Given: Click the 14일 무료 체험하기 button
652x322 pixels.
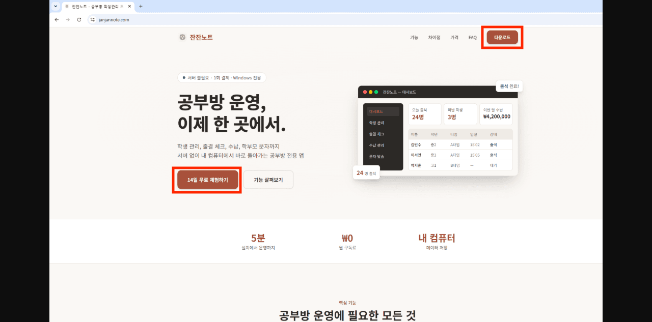Looking at the screenshot, I should coord(207,180).
